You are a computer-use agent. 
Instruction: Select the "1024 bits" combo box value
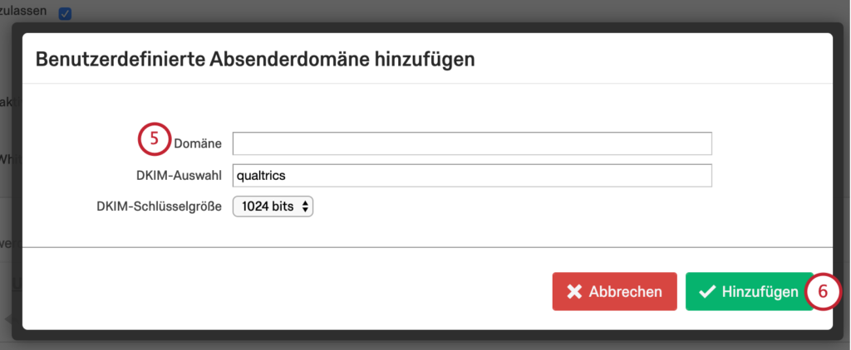(x=268, y=207)
